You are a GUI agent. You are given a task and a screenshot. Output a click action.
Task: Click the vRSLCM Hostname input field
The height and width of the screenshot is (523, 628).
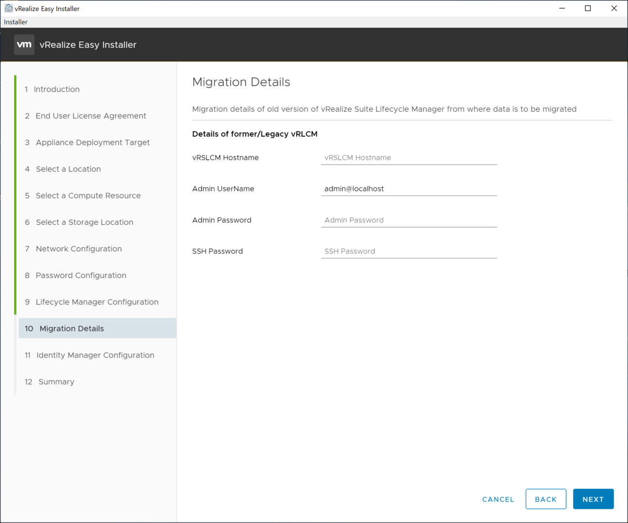click(408, 158)
